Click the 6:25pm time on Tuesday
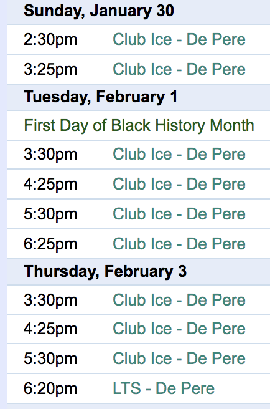 (50, 244)
